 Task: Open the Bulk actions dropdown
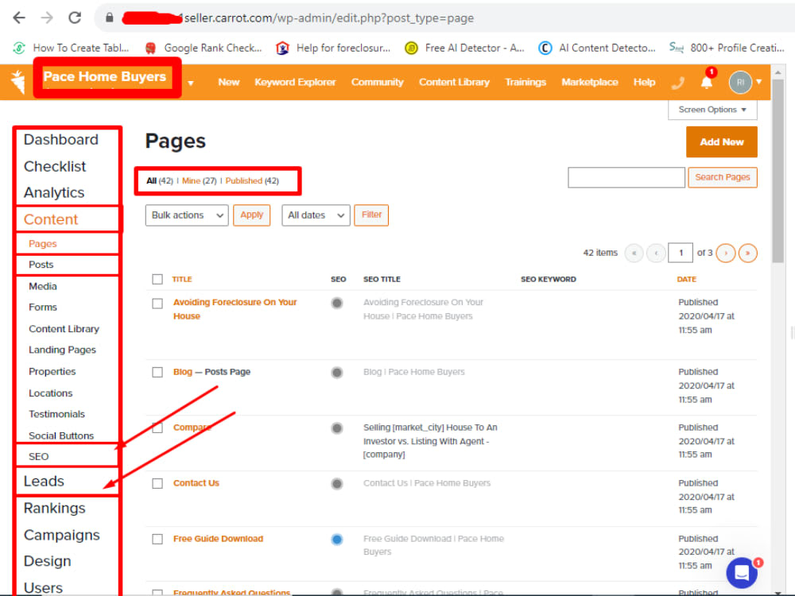pyautogui.click(x=187, y=215)
